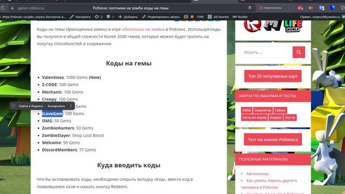The width and height of the screenshot is (345, 194).
Task: Click the 'Искать ...' search field
Action: (267, 52)
